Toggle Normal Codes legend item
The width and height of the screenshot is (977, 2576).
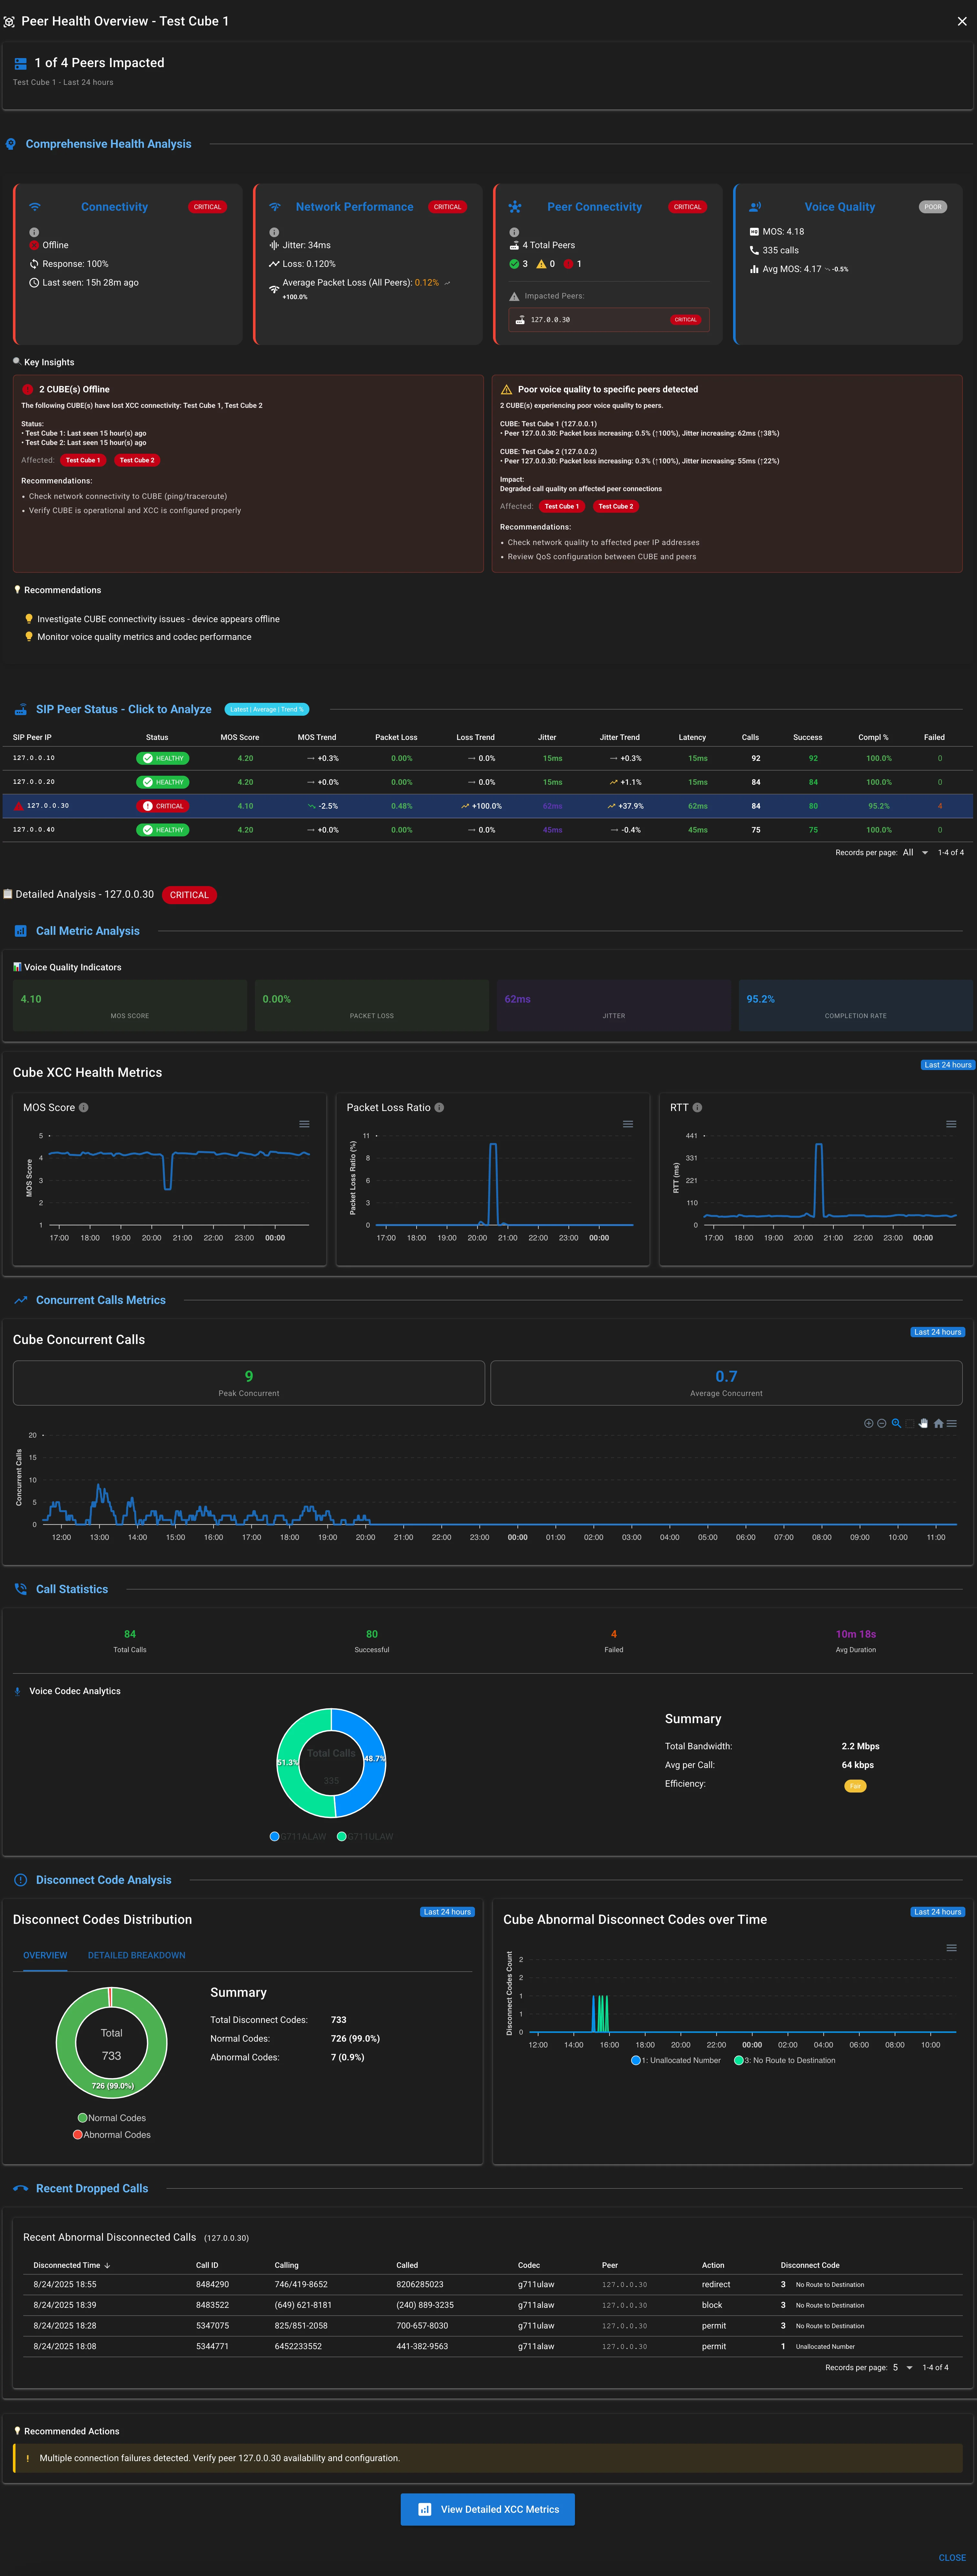(x=112, y=2118)
